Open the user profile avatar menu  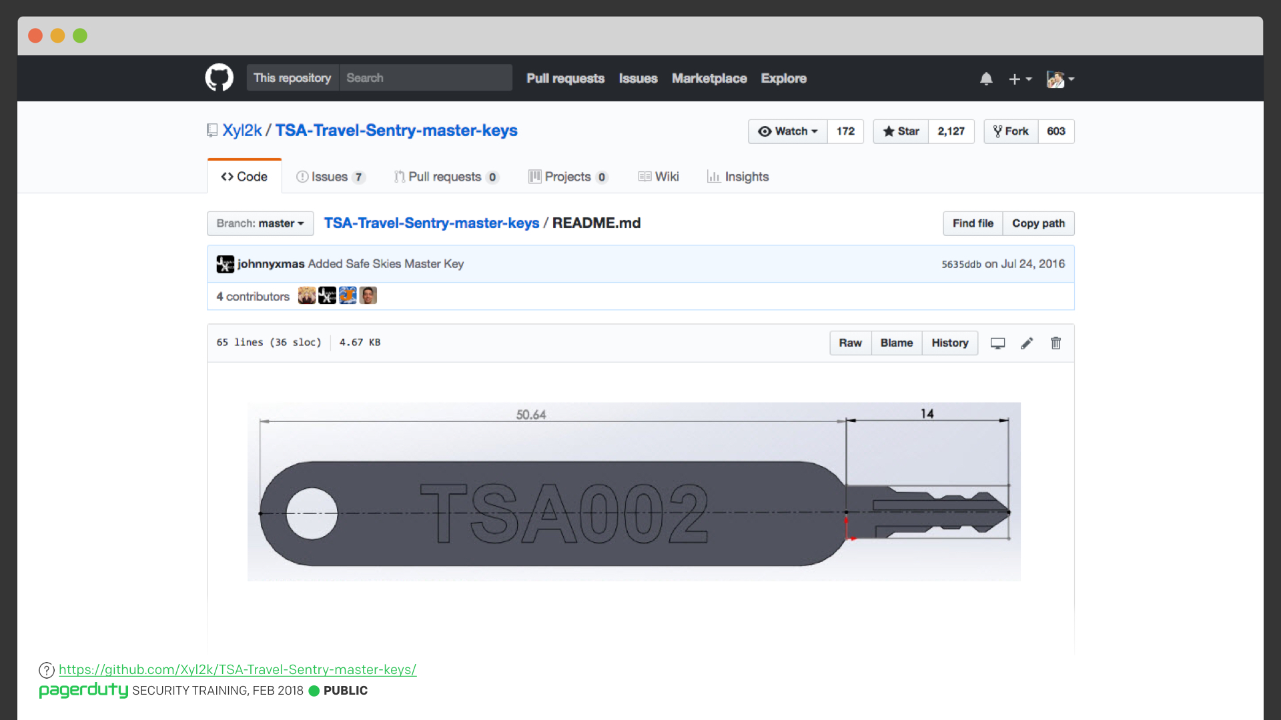1060,79
